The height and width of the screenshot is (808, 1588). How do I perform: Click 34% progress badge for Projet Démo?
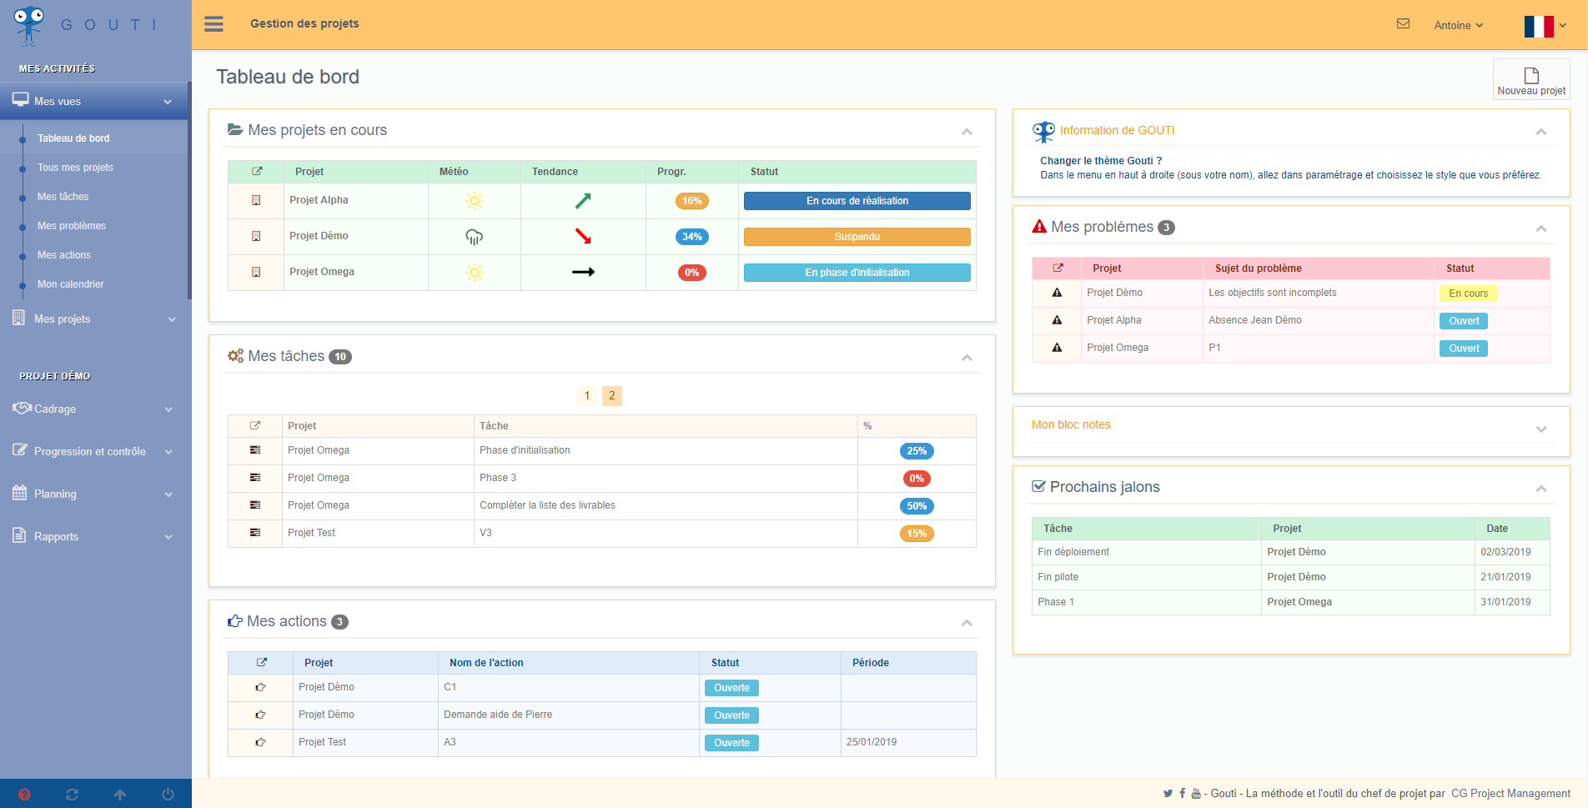click(692, 237)
